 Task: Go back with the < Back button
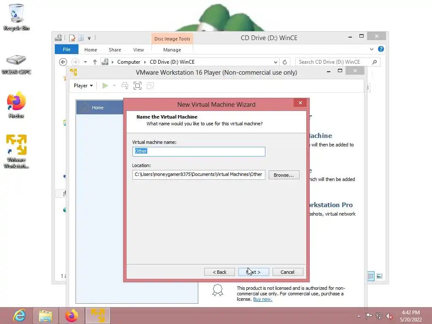(x=219, y=272)
